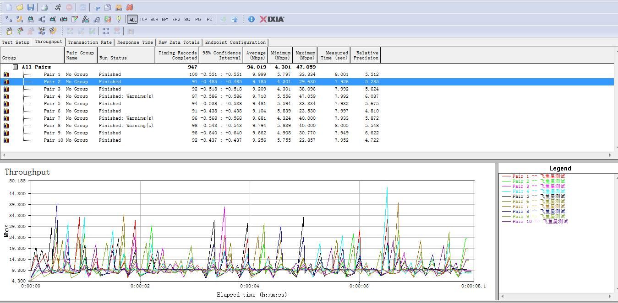Click the New test icon
The image size is (618, 303).
(x=9, y=7)
